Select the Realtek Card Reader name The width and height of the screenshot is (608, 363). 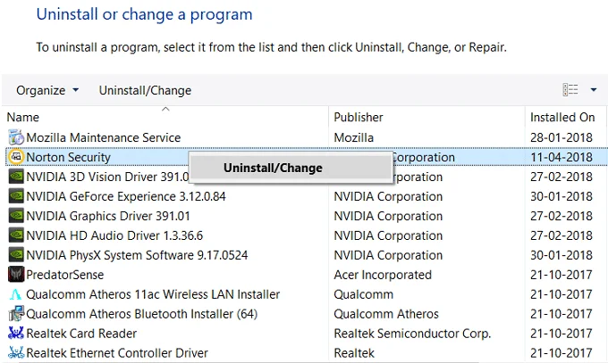coord(81,334)
